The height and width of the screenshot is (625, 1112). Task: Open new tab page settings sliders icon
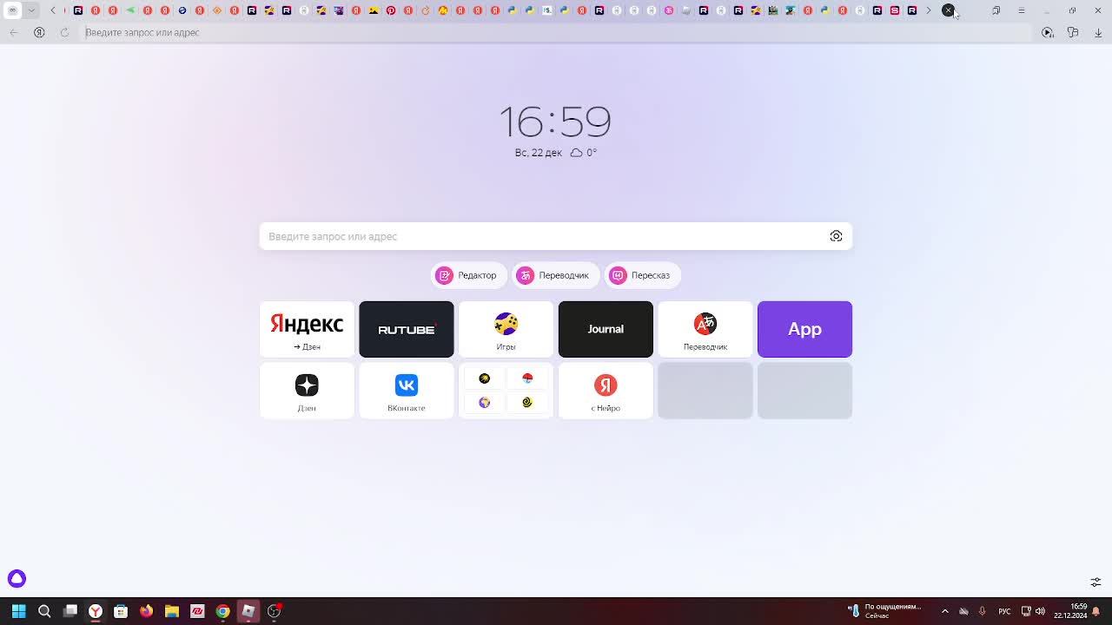coord(1095,582)
